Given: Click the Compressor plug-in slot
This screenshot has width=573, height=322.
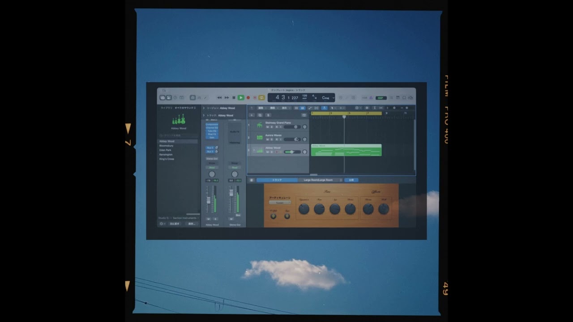Looking at the screenshot, I should (212, 124).
